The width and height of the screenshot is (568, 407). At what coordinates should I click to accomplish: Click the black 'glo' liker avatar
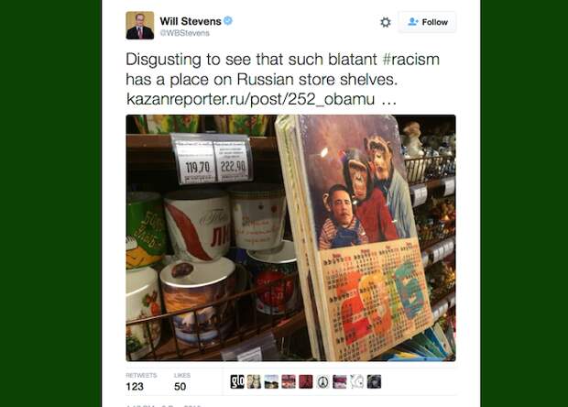click(237, 381)
